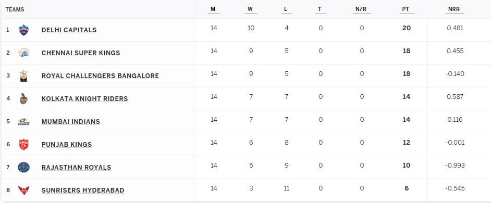The image size is (491, 203).
Task: Click the Sunrisers Hyderabad logo
Action: point(23,190)
